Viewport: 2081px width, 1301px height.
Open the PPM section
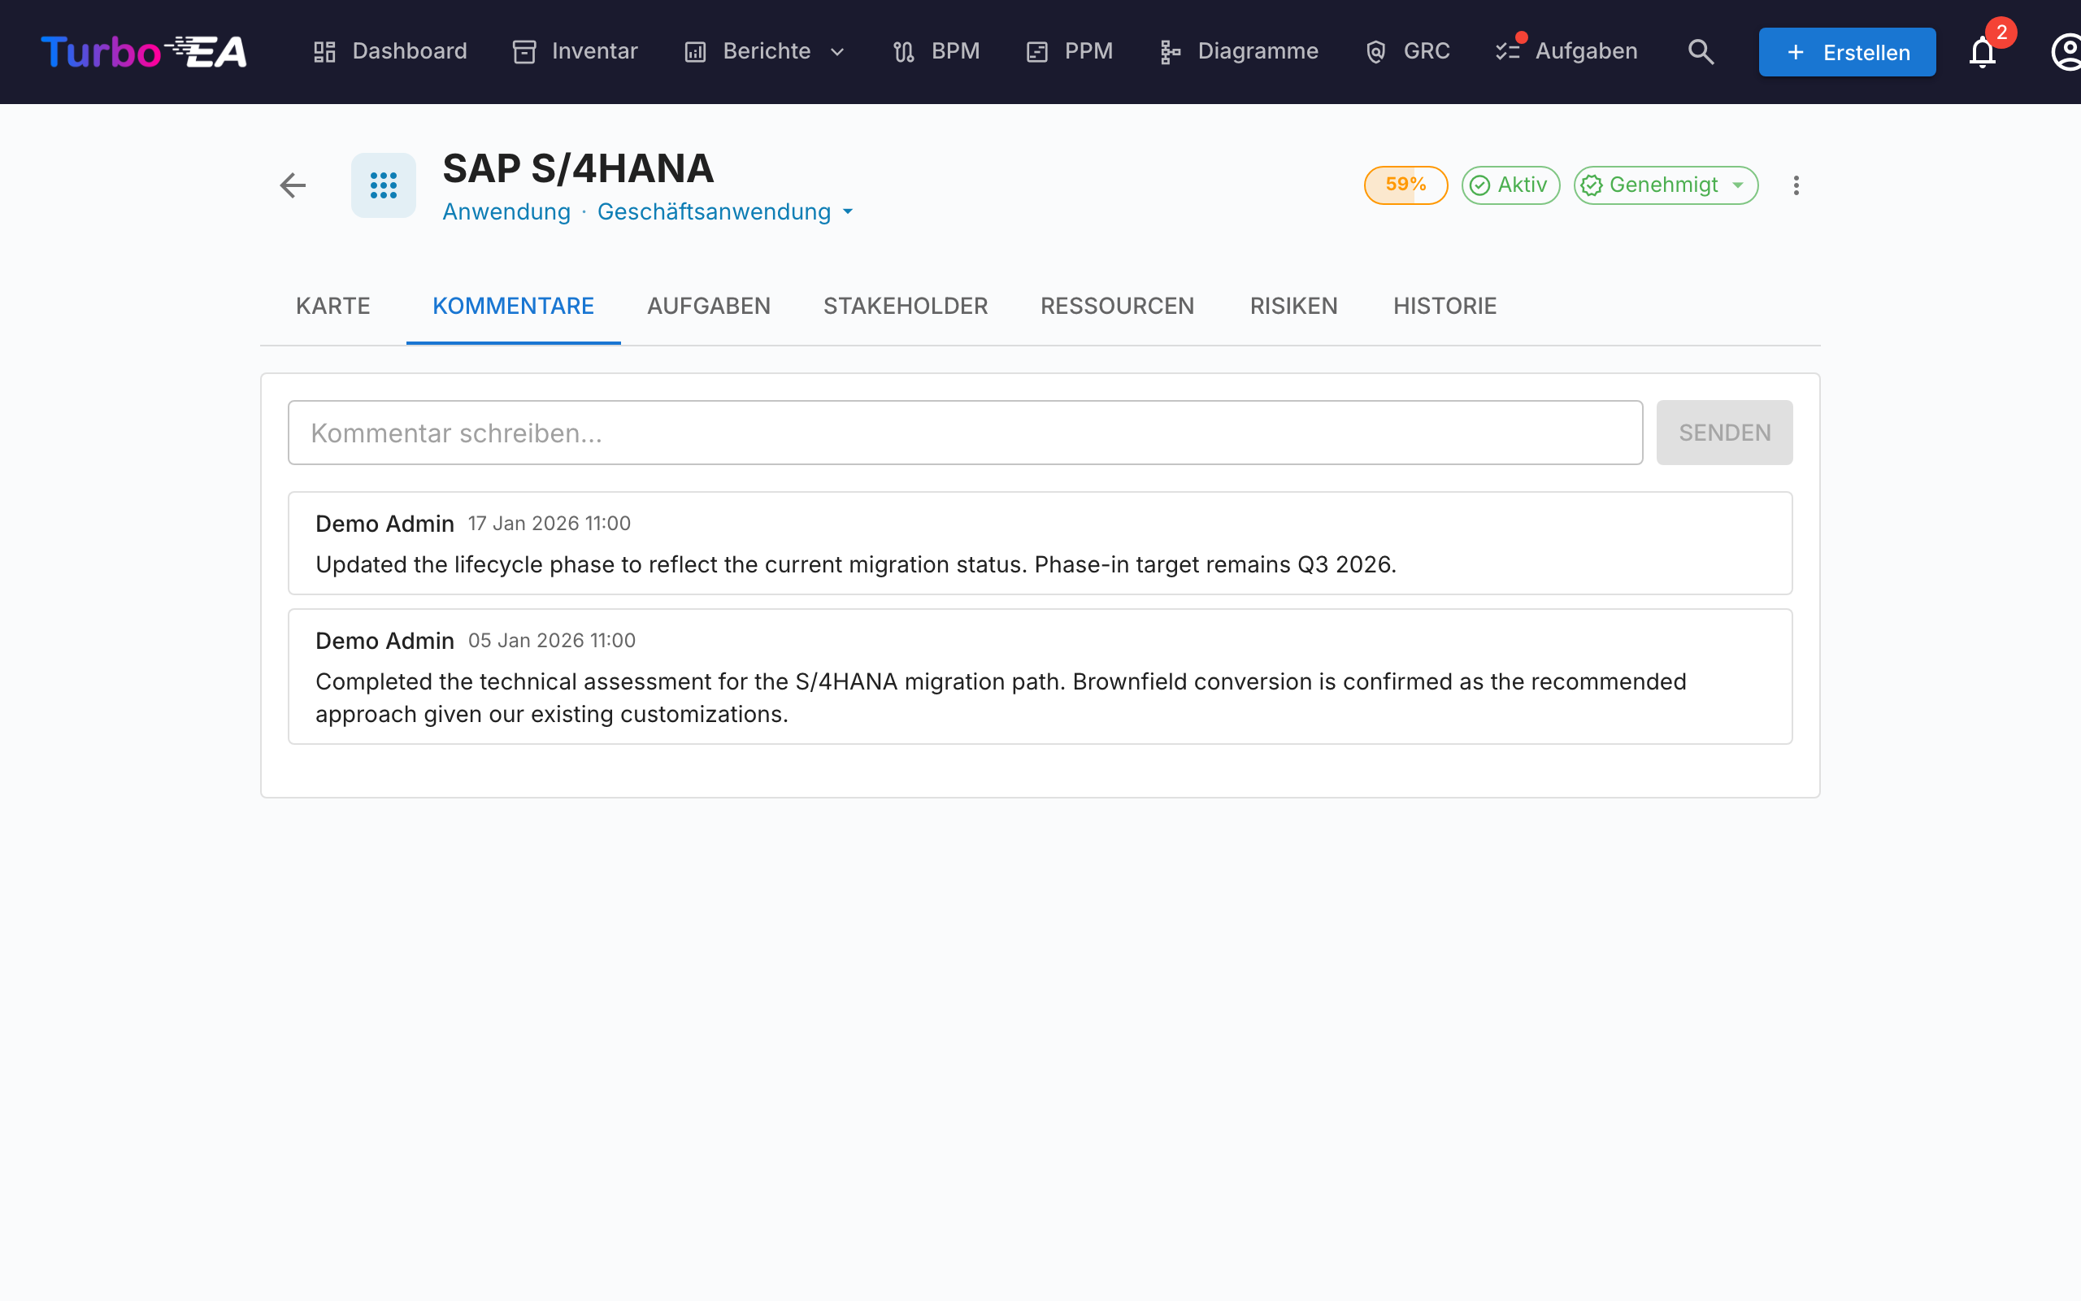(1070, 51)
